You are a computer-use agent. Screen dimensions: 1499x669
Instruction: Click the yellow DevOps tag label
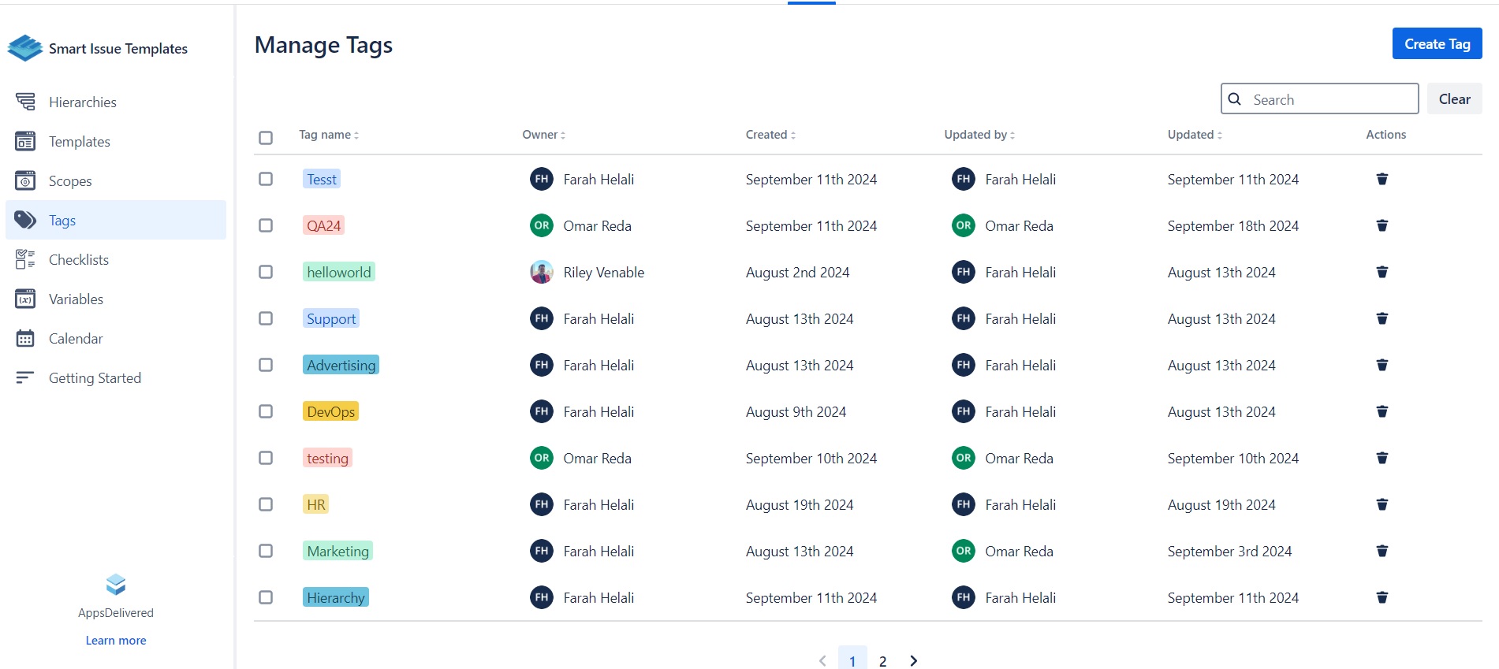click(x=330, y=412)
